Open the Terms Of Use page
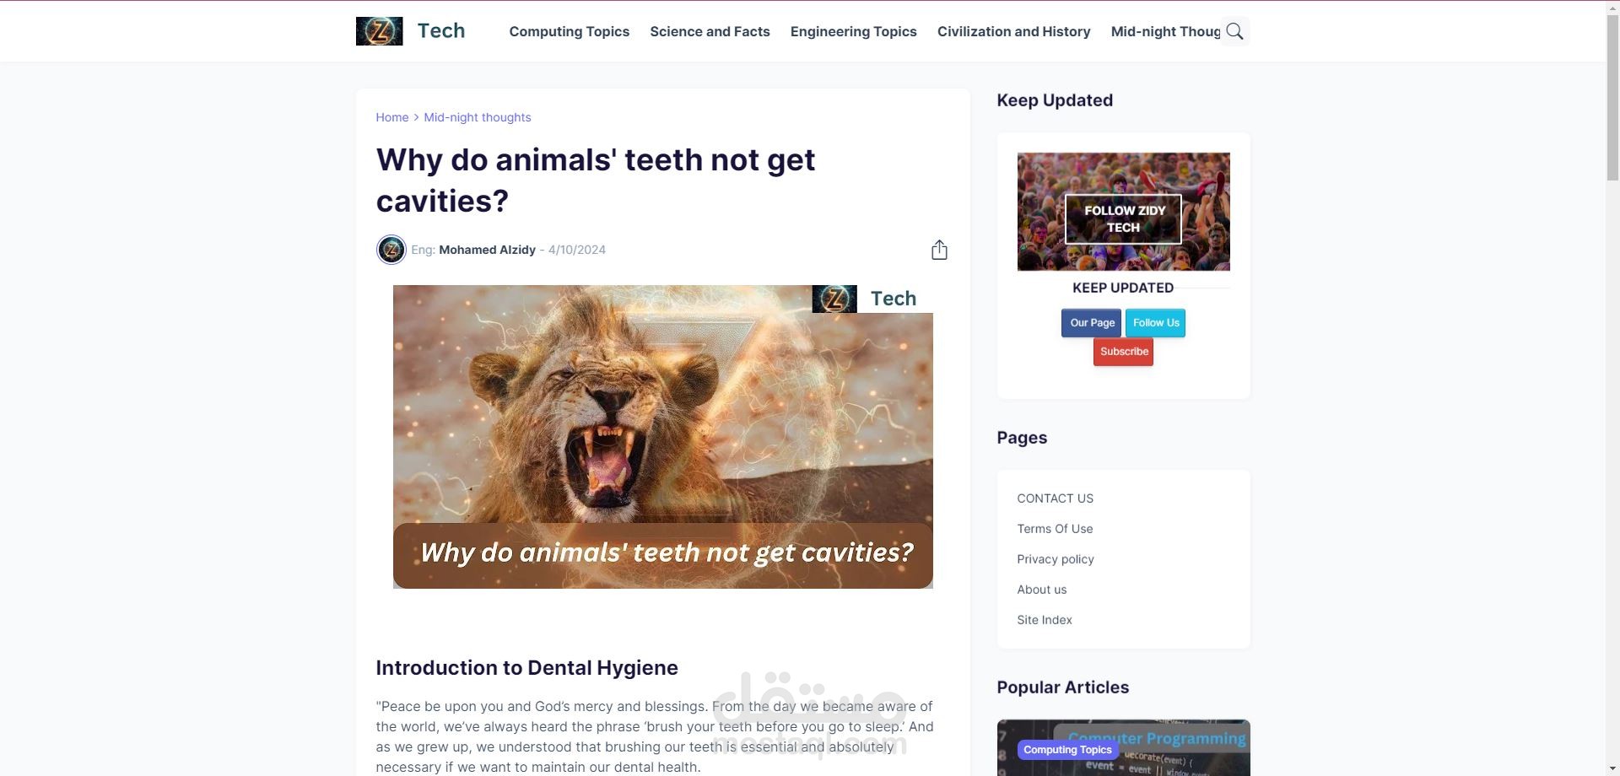1620x776 pixels. (x=1055, y=529)
